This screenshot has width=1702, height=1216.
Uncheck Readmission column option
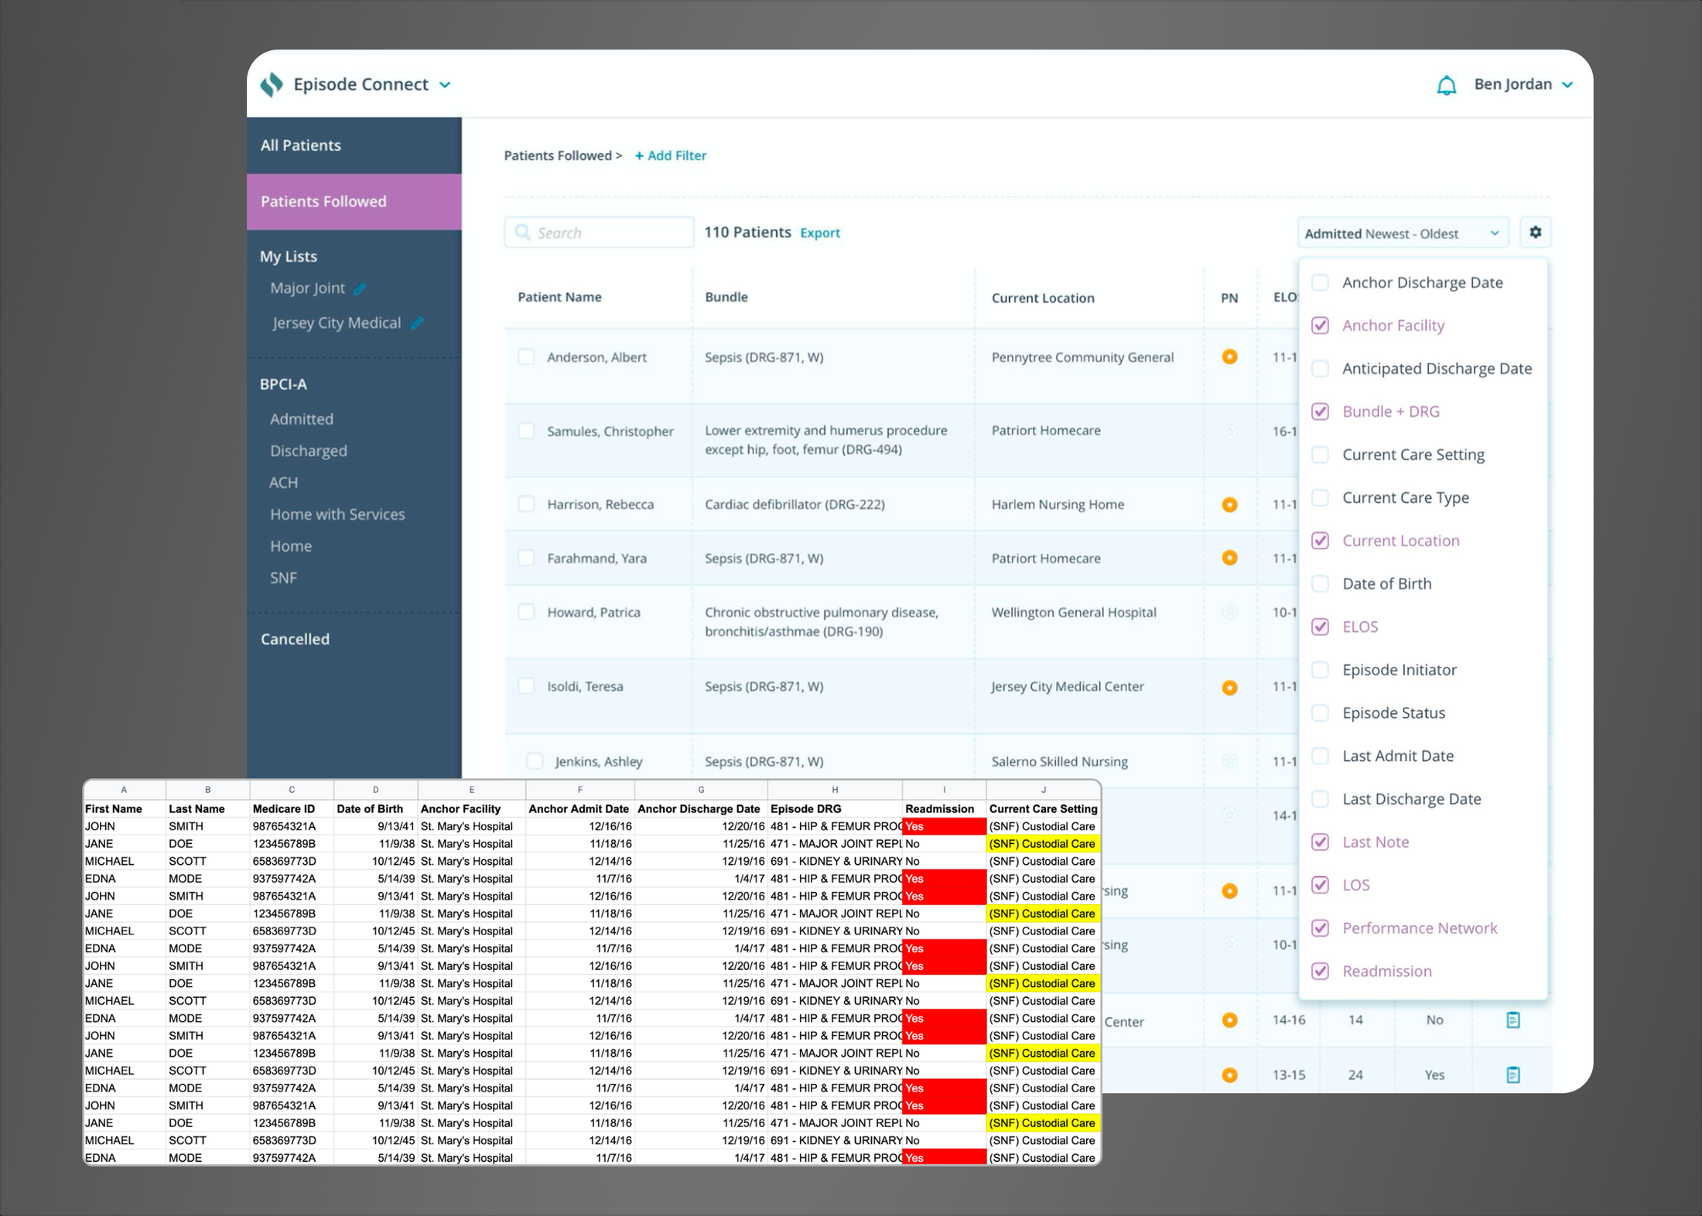[1321, 971]
